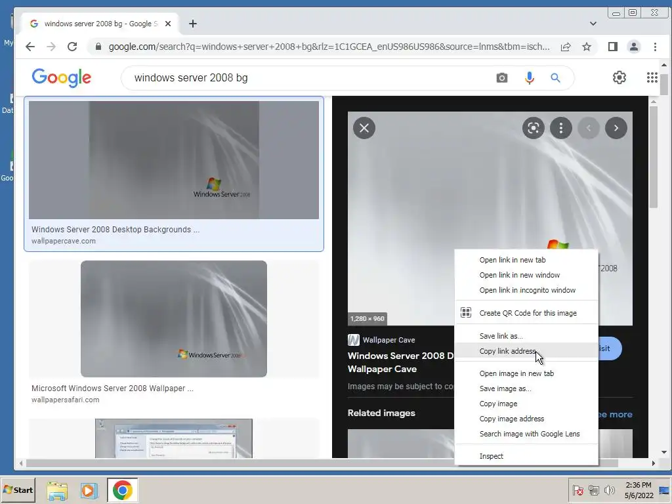
Task: Select 'Open link in new window'
Action: [x=526, y=275]
